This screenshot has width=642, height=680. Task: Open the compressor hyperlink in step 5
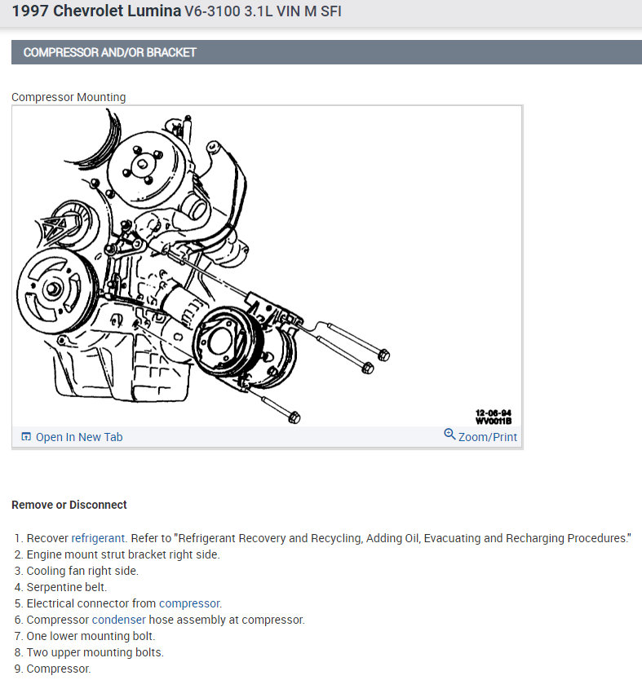coord(189,603)
